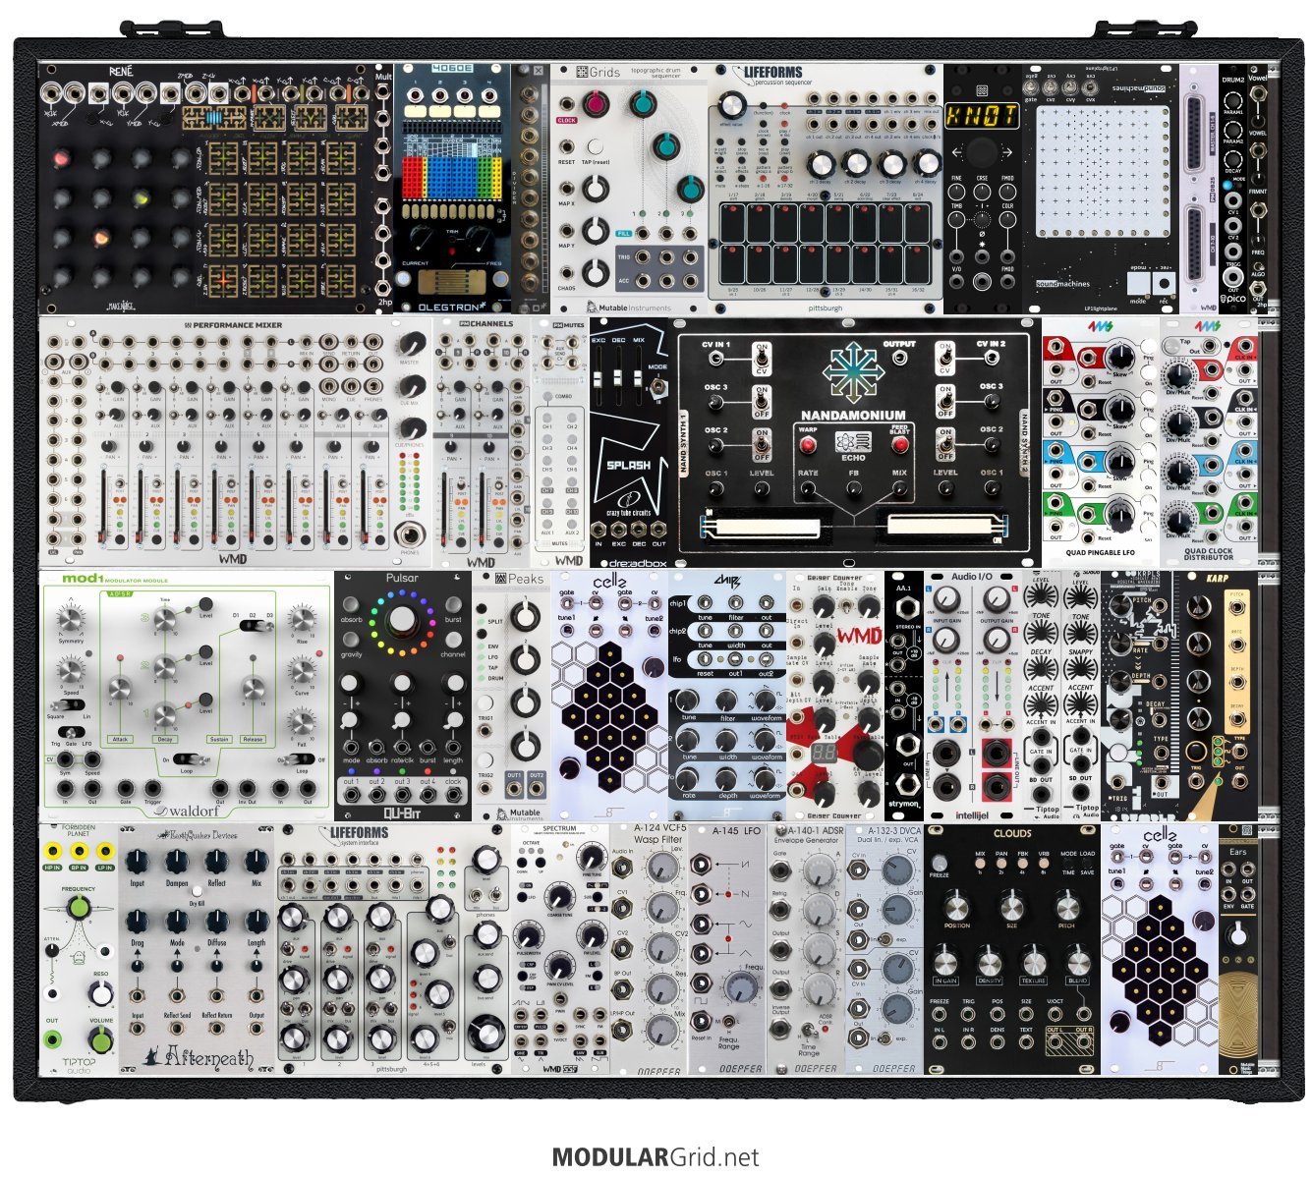The height and width of the screenshot is (1178, 1312).
Task: Click the mod1 Trigger jack
Action: 154,788
